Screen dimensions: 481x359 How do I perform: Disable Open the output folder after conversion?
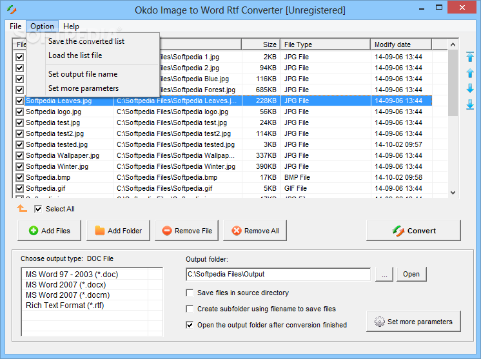[x=190, y=325]
